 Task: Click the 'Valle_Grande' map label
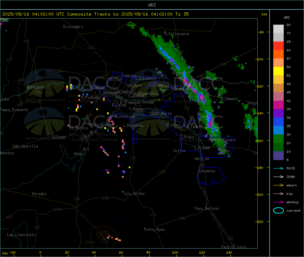point(100,125)
